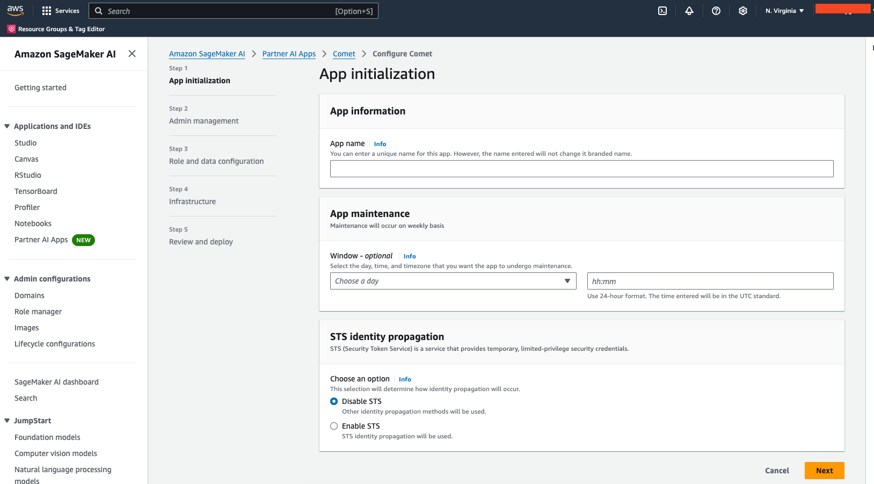Screen dimensions: 874x484
Task: Click the Next button
Action: point(824,471)
